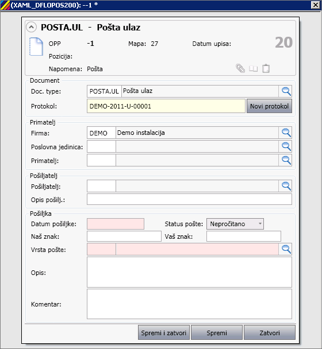Click the Protokol field DEMO-2011-U-00001
The width and height of the screenshot is (322, 349).
[166, 106]
